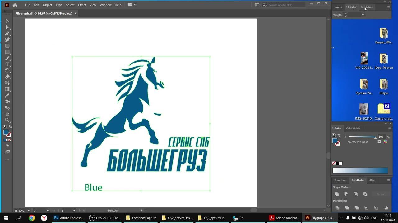The height and width of the screenshot is (223, 398).
Task: Select the Rotate tool
Action: coord(7,71)
